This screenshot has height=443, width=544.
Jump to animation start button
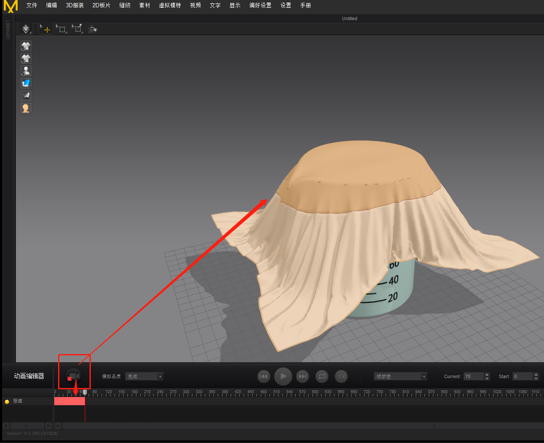263,376
